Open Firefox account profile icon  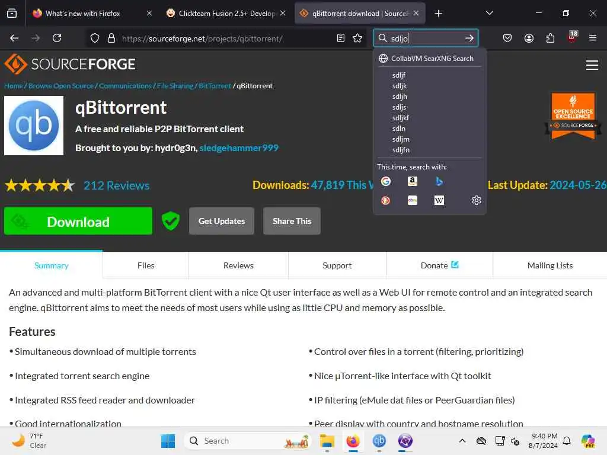pos(529,38)
